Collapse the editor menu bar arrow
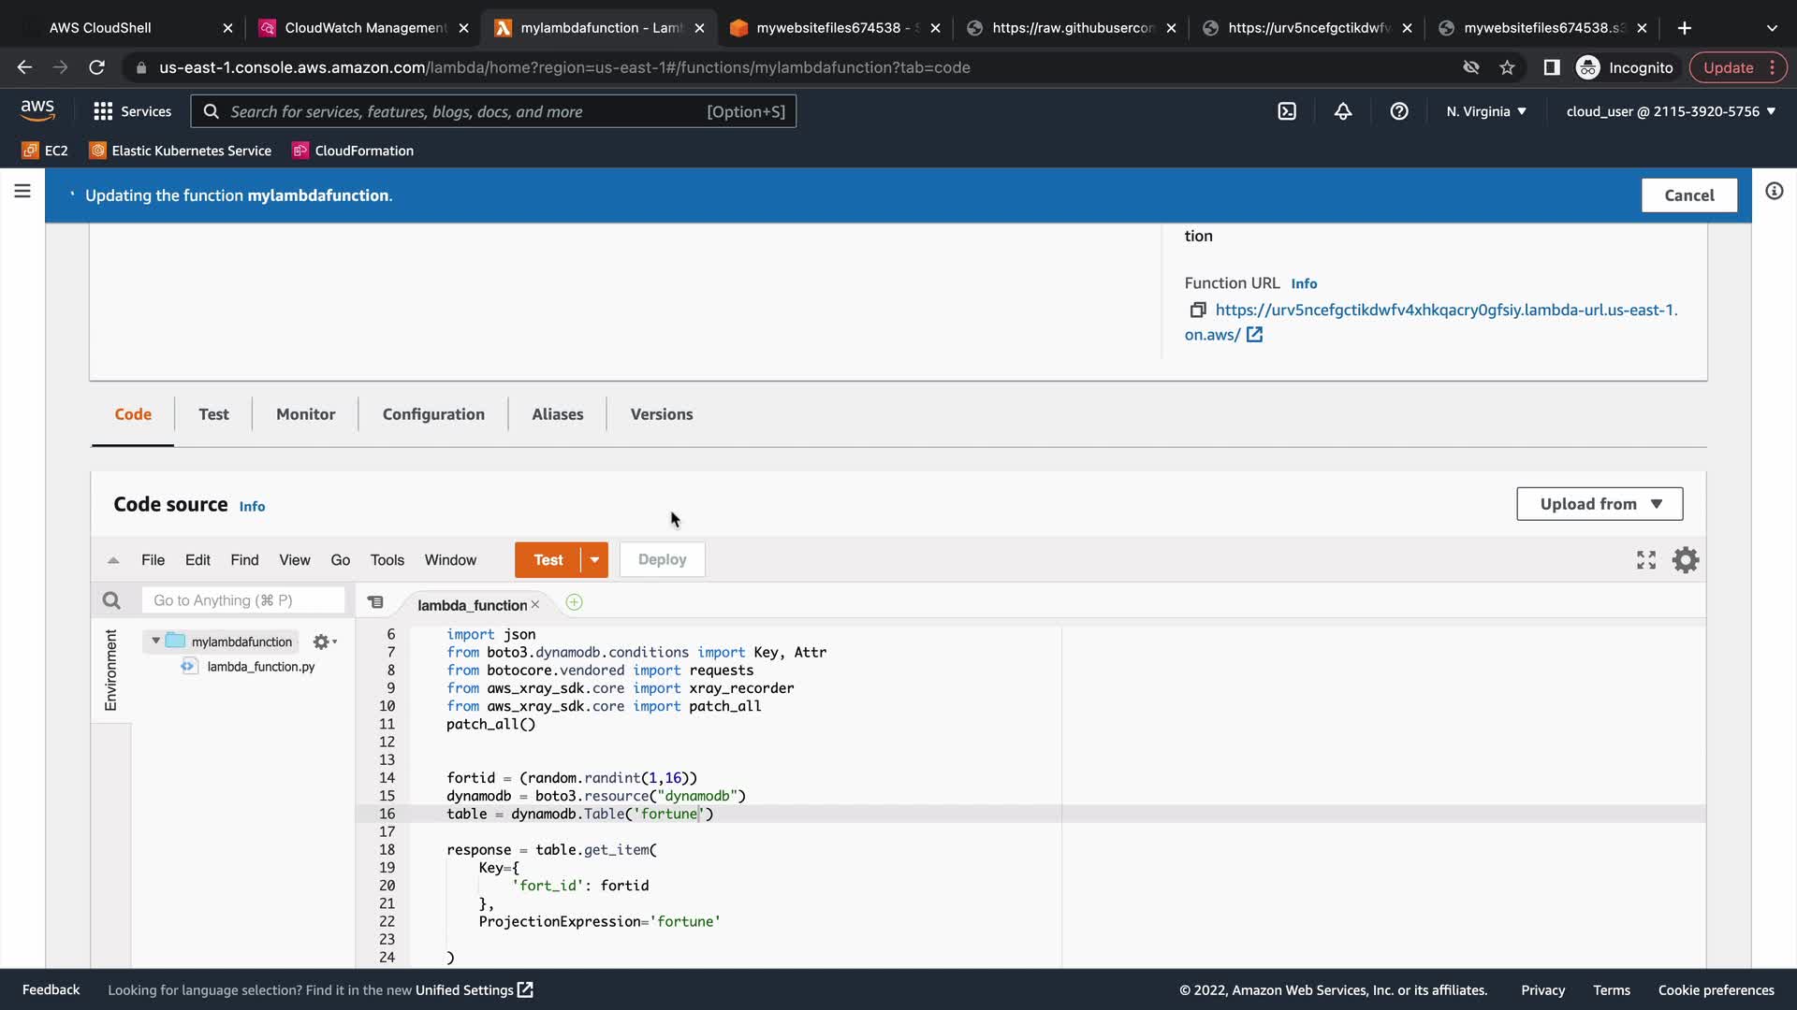Screen dimensions: 1797x1010 113,560
